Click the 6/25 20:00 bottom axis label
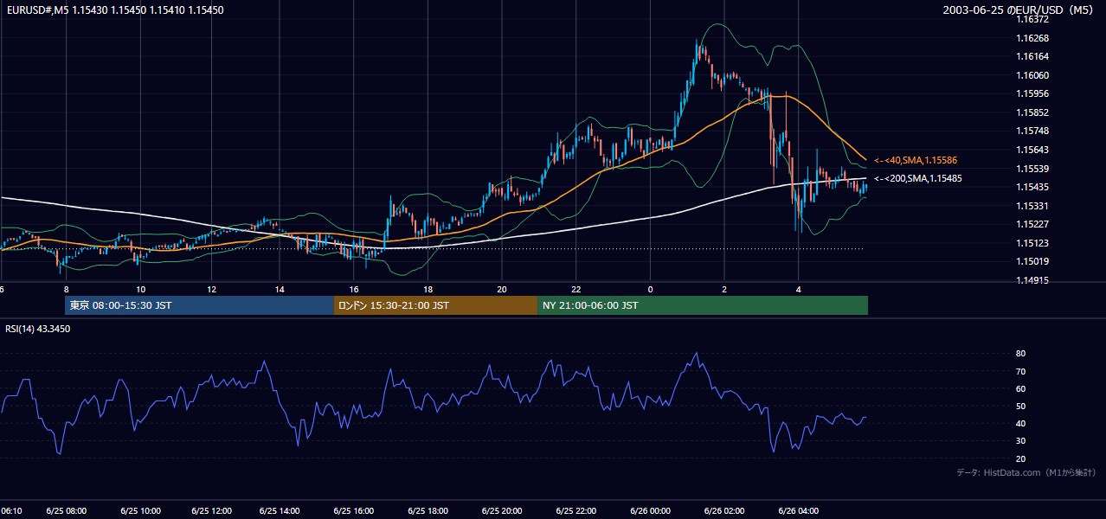Image resolution: width=1106 pixels, height=519 pixels. (x=502, y=510)
